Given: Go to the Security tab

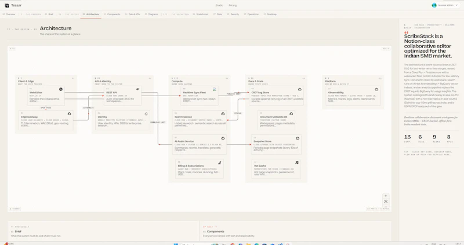Looking at the screenshot, I should pos(233,14).
